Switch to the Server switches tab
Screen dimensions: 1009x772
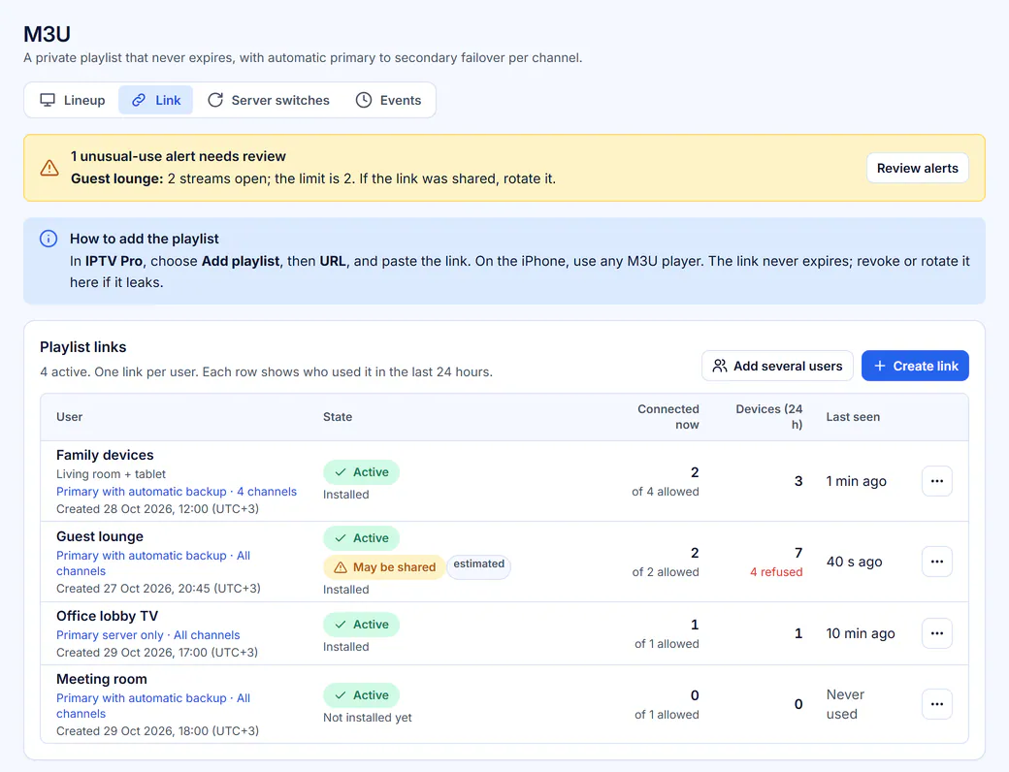269,100
